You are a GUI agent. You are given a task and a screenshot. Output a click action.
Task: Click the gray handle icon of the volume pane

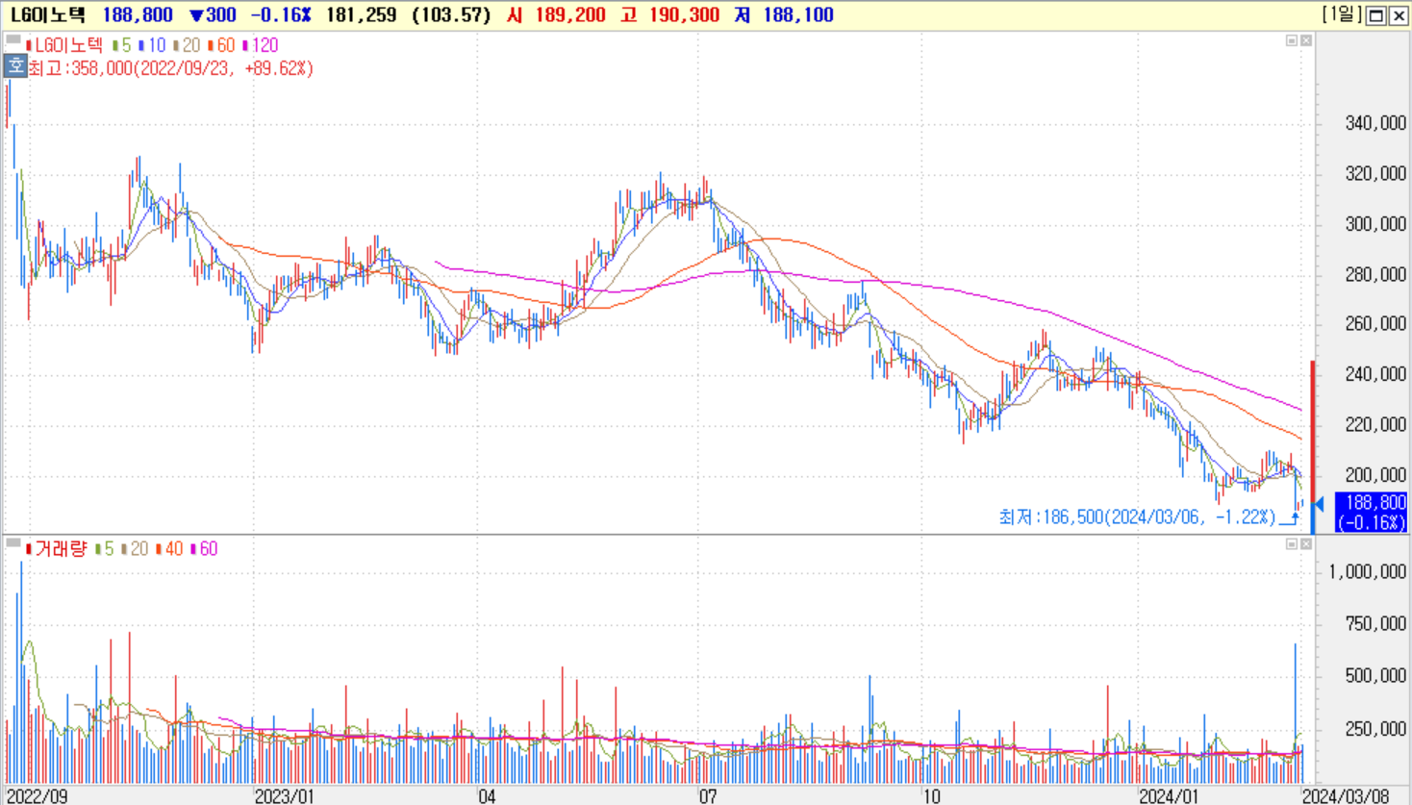point(13,543)
